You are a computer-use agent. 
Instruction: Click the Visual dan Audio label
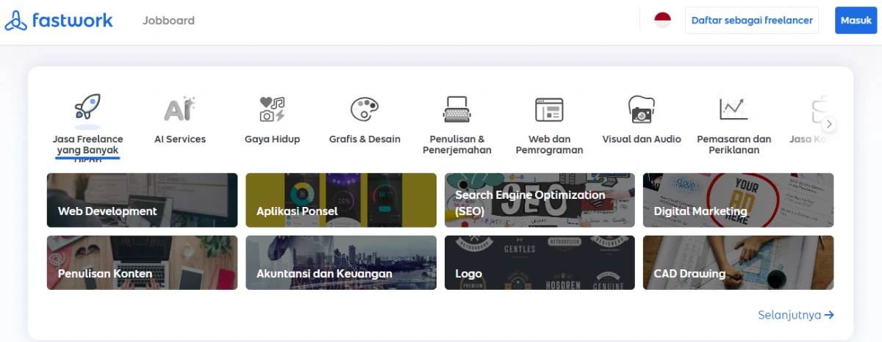pos(642,139)
